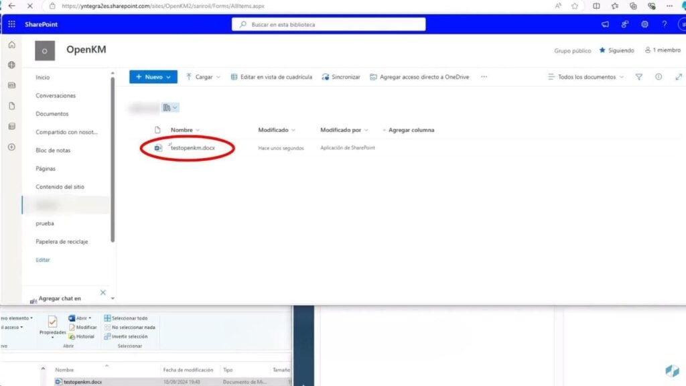Open Documentos in site navigation
Image resolution: width=686 pixels, height=386 pixels.
[52, 114]
